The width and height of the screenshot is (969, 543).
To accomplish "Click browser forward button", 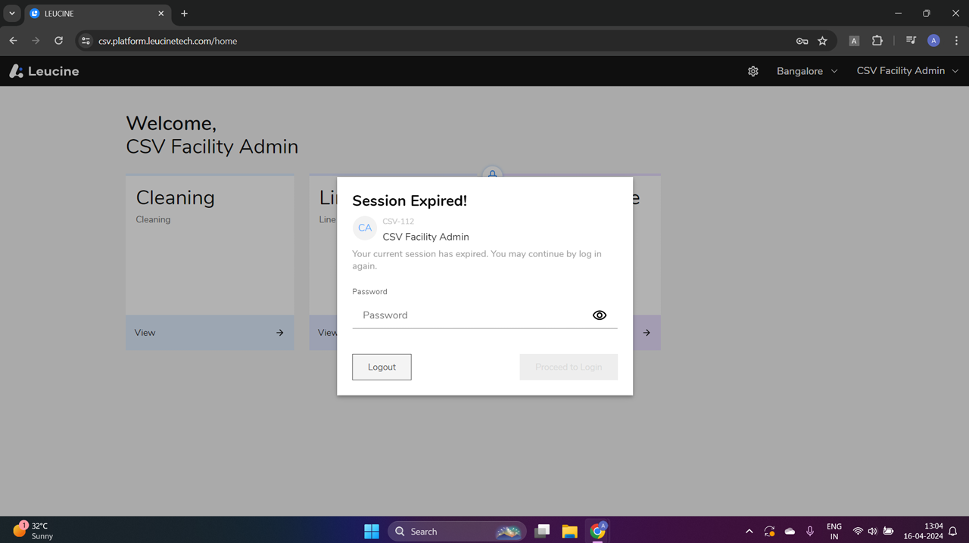I will click(x=36, y=41).
